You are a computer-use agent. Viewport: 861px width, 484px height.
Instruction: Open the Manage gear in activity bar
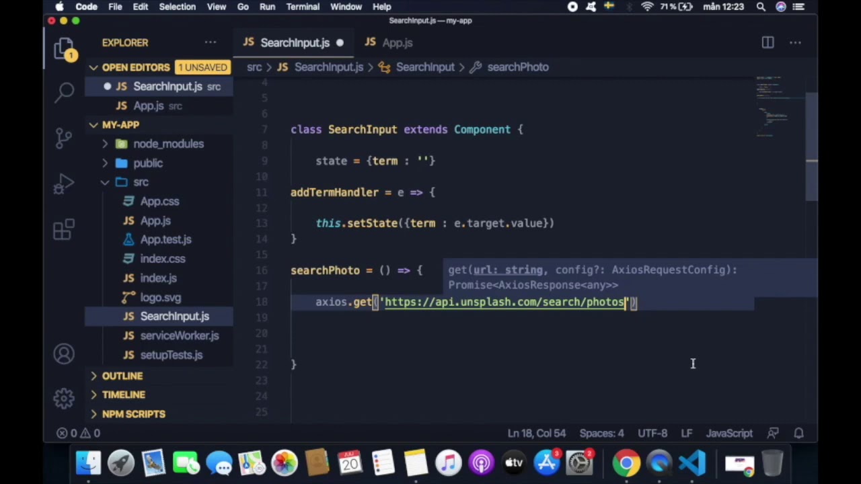click(x=64, y=399)
